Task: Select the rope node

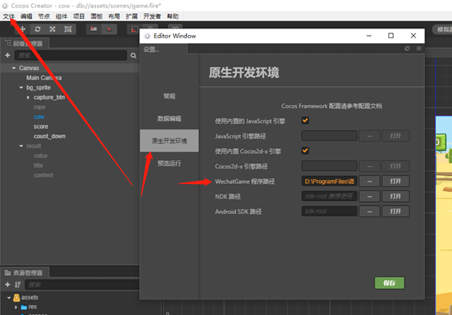Action: 39,107
